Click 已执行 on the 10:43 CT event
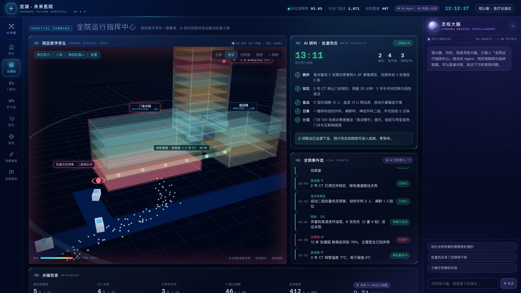The image size is (521, 293). (403, 184)
